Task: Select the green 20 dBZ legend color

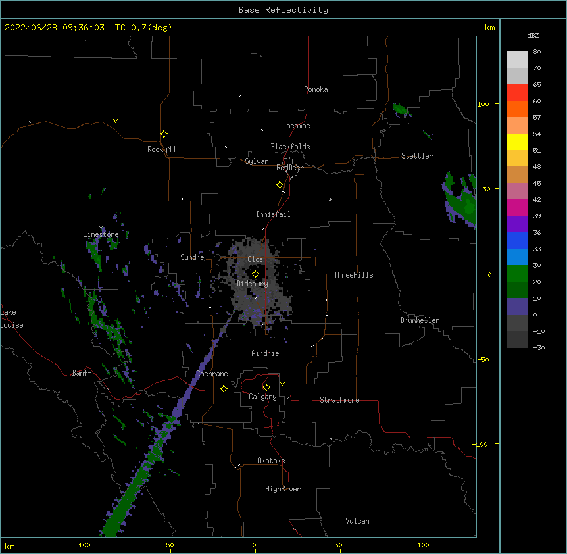Action: (x=517, y=274)
